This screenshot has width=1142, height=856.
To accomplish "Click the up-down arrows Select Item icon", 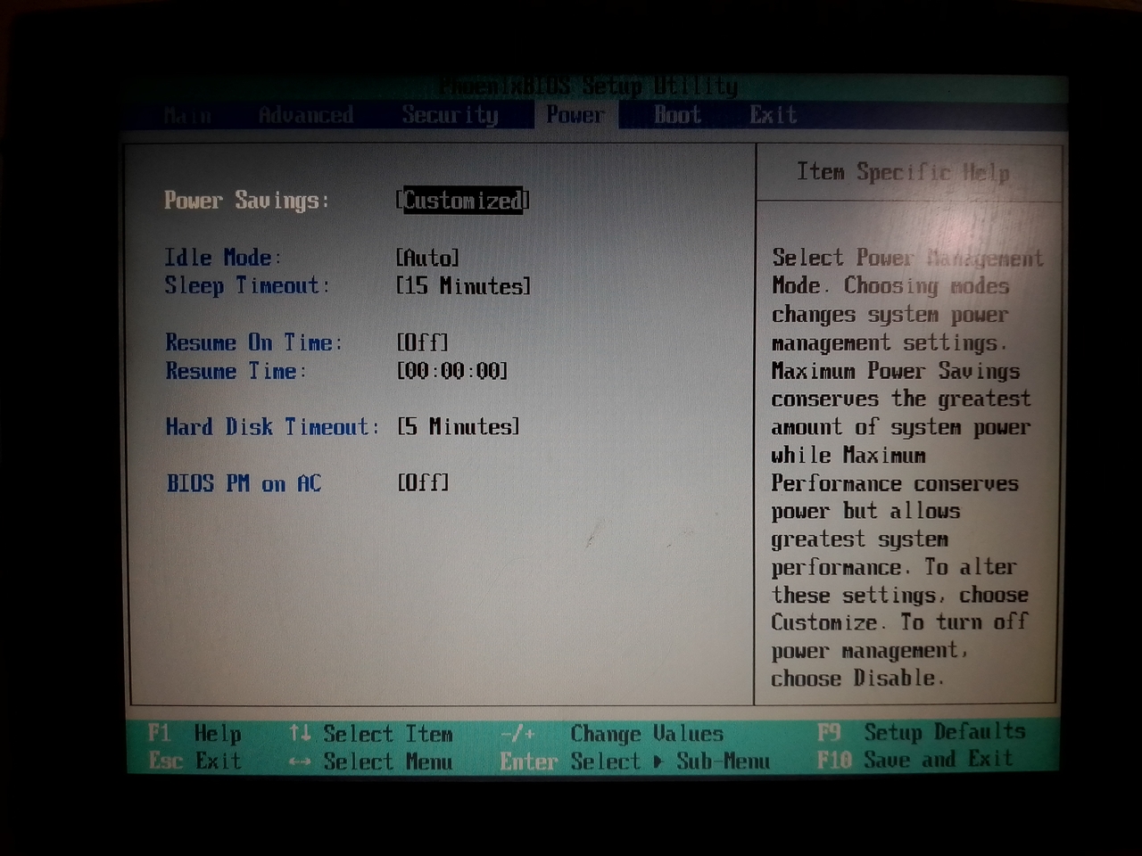I will click(300, 733).
